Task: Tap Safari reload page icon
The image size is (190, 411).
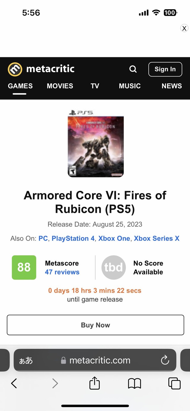Action: pos(165,360)
